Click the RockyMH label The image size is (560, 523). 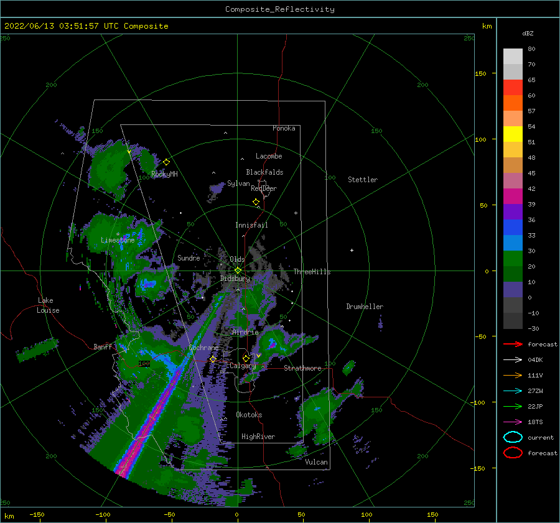tap(164, 174)
